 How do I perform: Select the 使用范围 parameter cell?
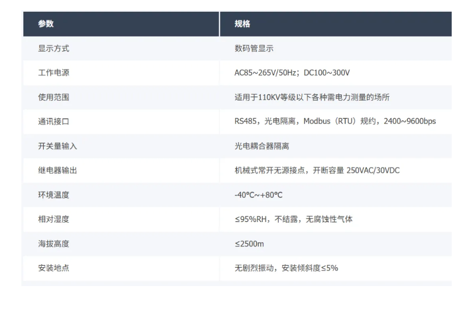coord(53,98)
